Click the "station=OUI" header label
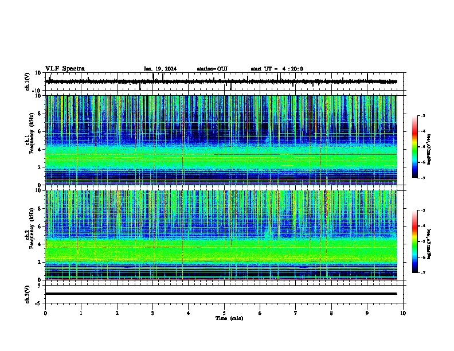 (x=212, y=69)
